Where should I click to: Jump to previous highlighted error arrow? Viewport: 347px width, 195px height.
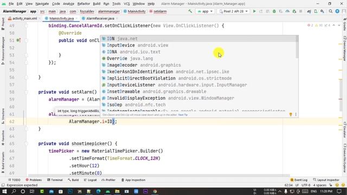(x=334, y=25)
